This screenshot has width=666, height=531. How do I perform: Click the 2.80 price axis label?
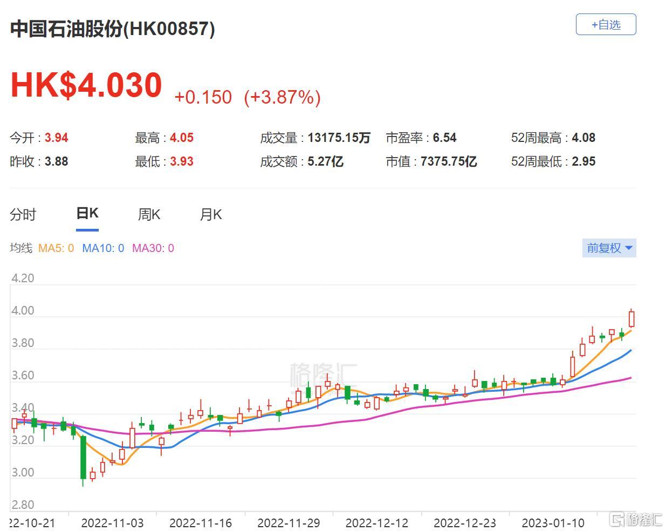[x=23, y=505]
